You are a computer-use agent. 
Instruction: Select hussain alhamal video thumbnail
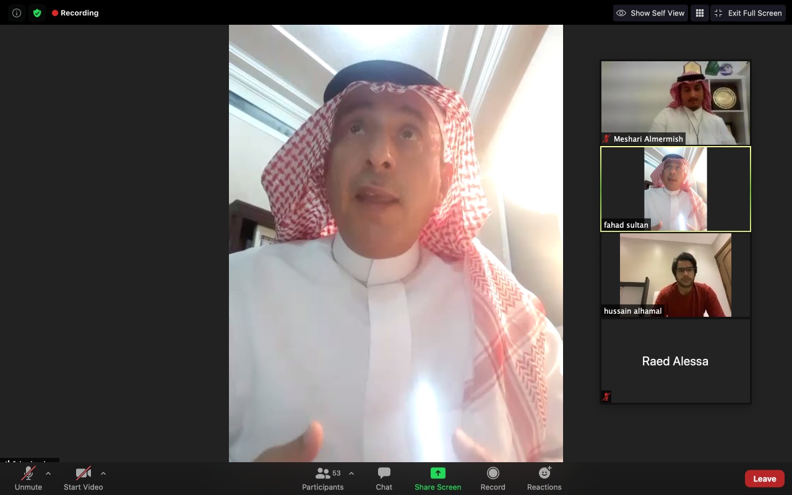[675, 275]
